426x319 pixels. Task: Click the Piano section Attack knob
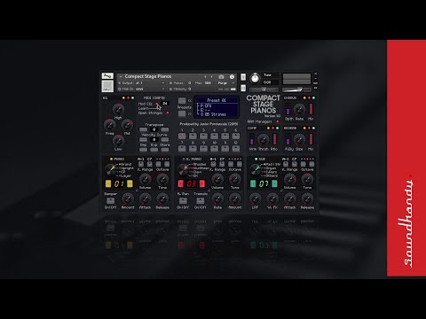tap(145, 199)
